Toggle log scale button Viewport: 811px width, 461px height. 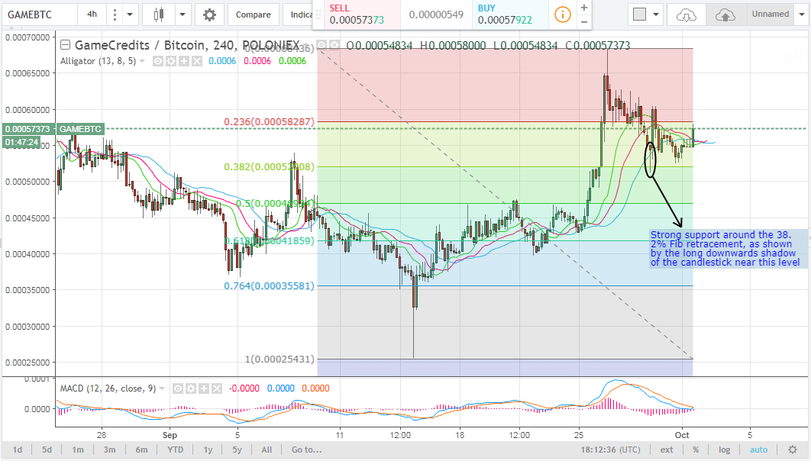point(724,450)
